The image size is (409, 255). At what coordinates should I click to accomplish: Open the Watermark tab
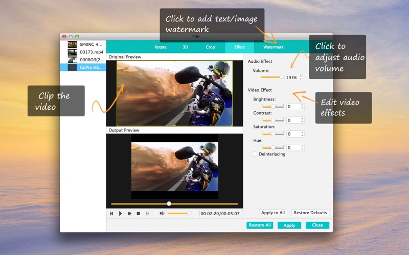(x=274, y=47)
